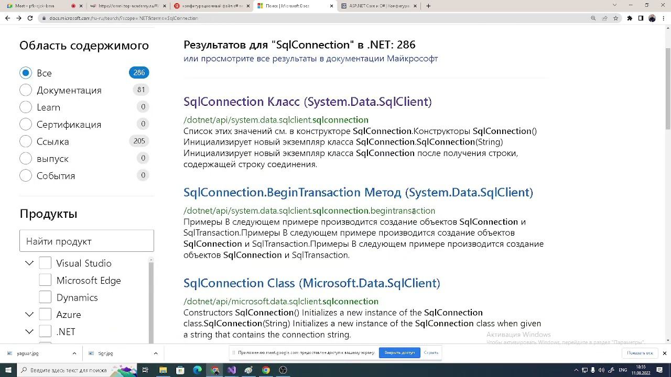The image size is (671, 377).
Task: Click the zoom magnifier icon in address bar
Action: [x=593, y=18]
